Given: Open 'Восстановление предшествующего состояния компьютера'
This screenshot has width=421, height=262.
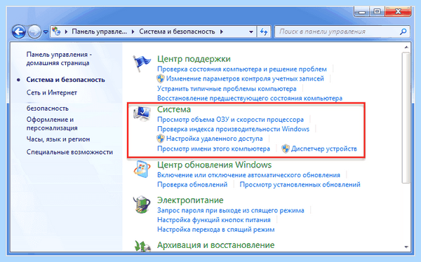Looking at the screenshot, I should pos(250,98).
